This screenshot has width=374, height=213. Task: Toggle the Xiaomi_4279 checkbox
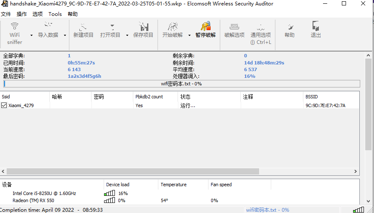(4, 105)
